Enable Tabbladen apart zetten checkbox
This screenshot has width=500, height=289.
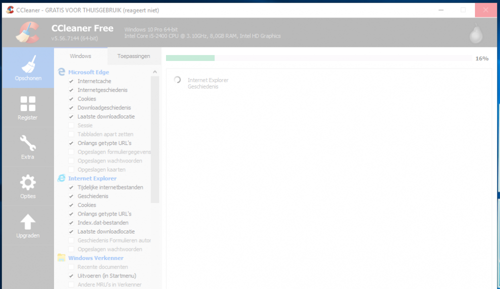click(x=71, y=134)
